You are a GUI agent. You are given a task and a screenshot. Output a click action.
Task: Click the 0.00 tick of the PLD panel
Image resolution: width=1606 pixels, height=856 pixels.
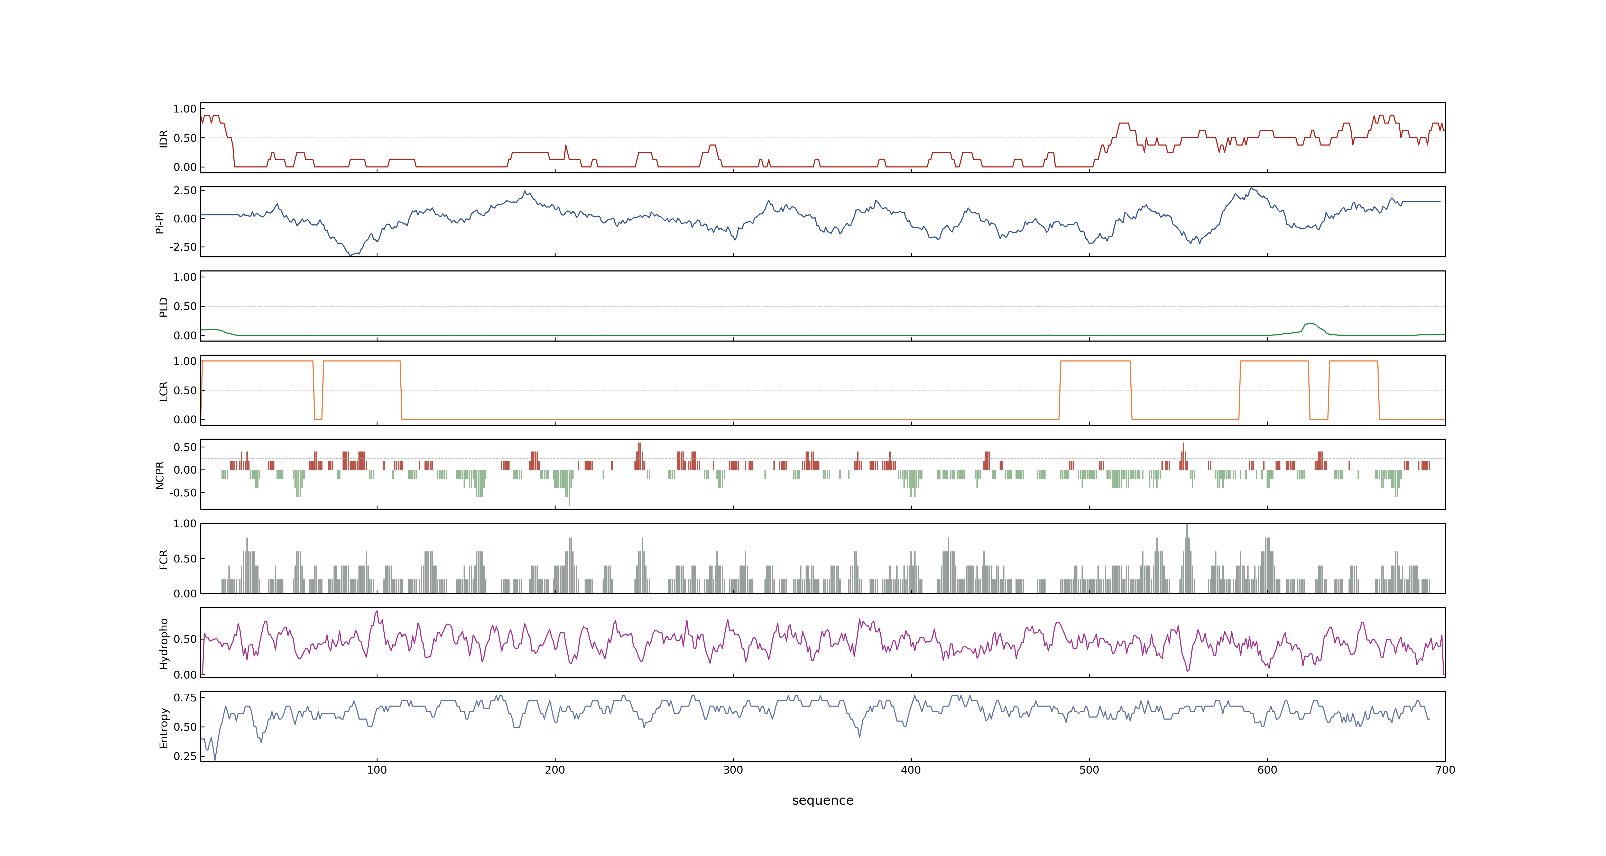pos(185,335)
